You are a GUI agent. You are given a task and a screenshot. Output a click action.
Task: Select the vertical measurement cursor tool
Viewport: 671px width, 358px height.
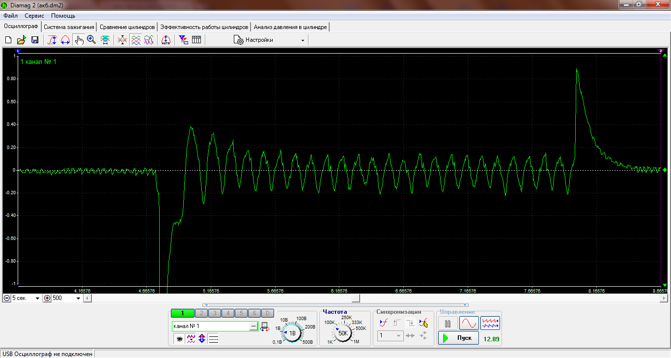click(x=52, y=40)
